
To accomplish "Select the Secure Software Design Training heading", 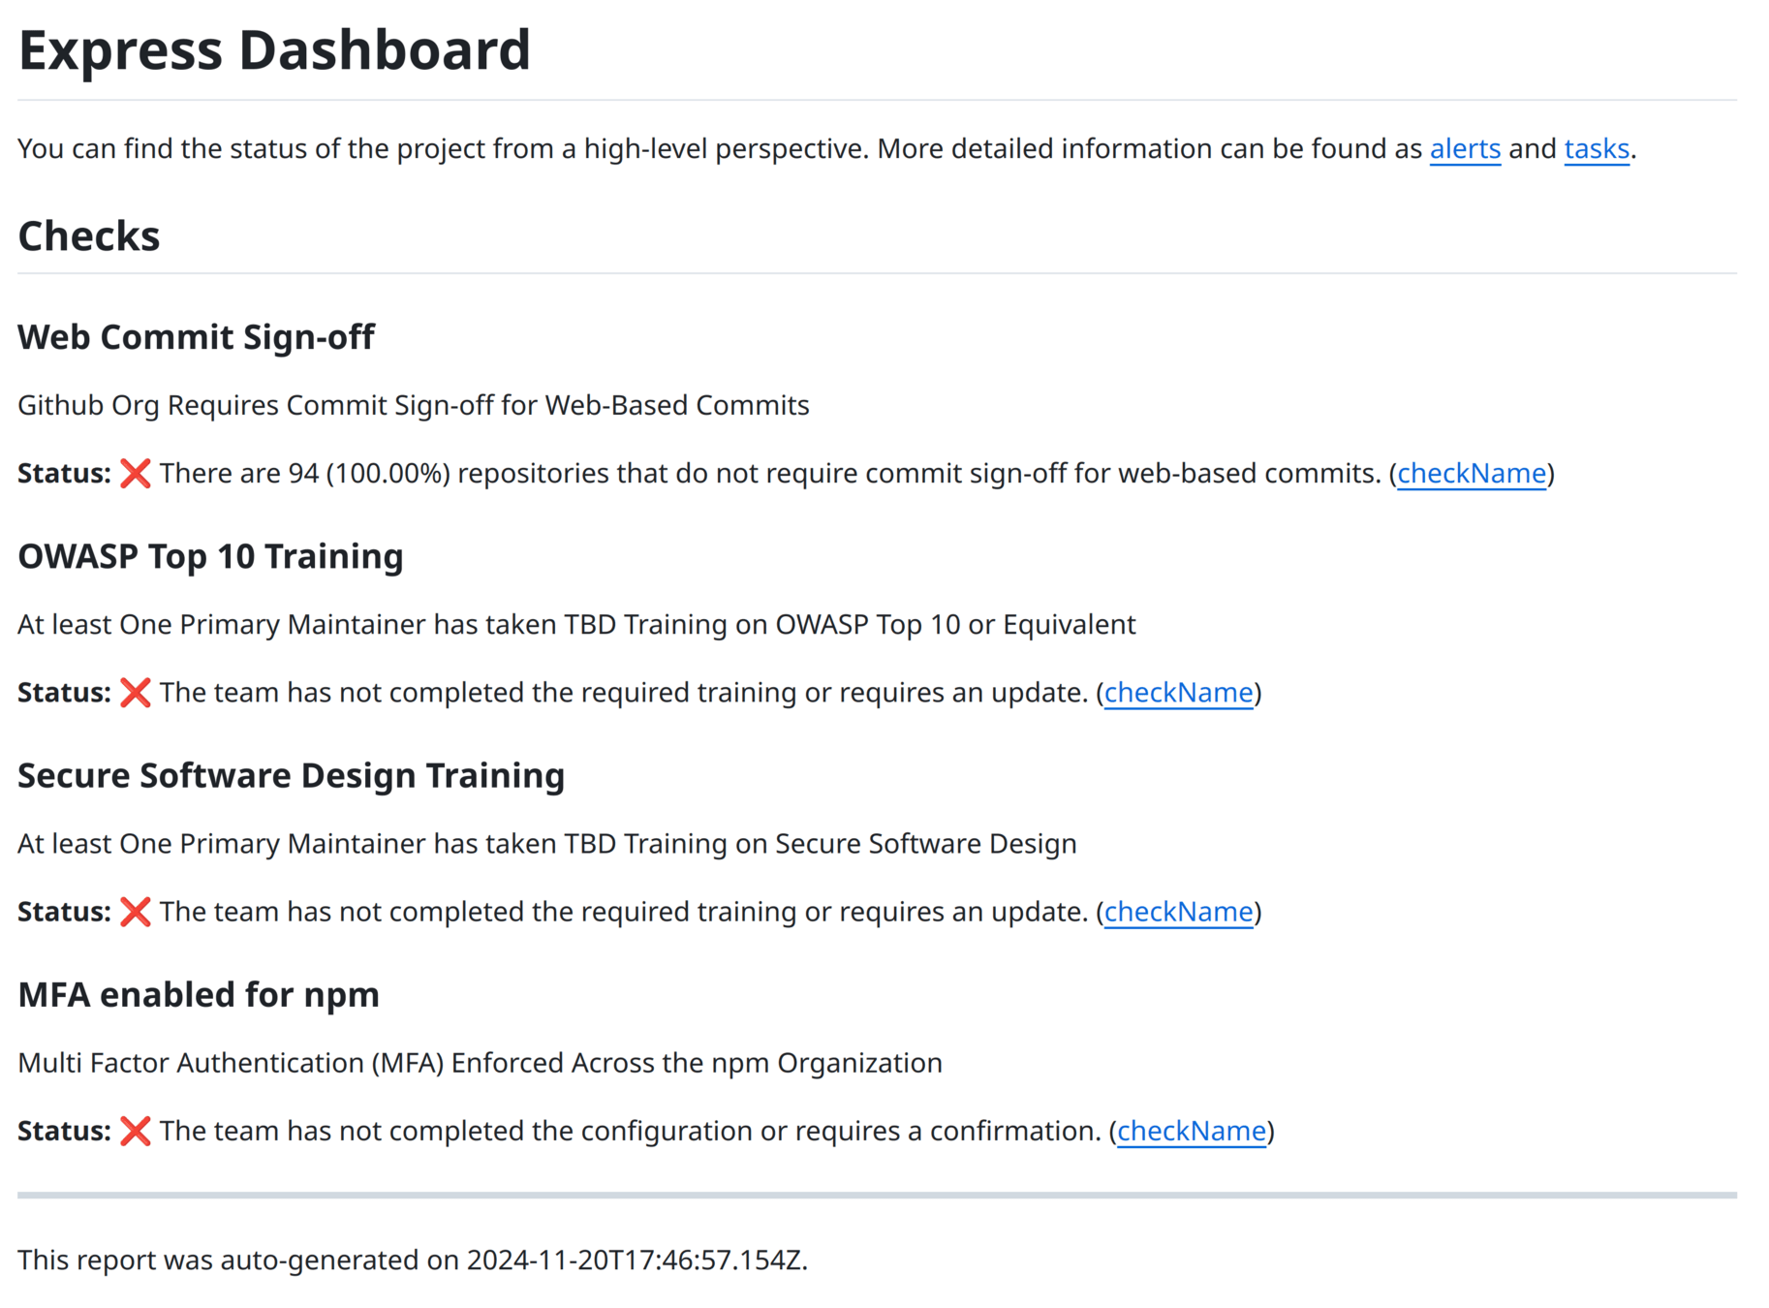I will (x=291, y=775).
